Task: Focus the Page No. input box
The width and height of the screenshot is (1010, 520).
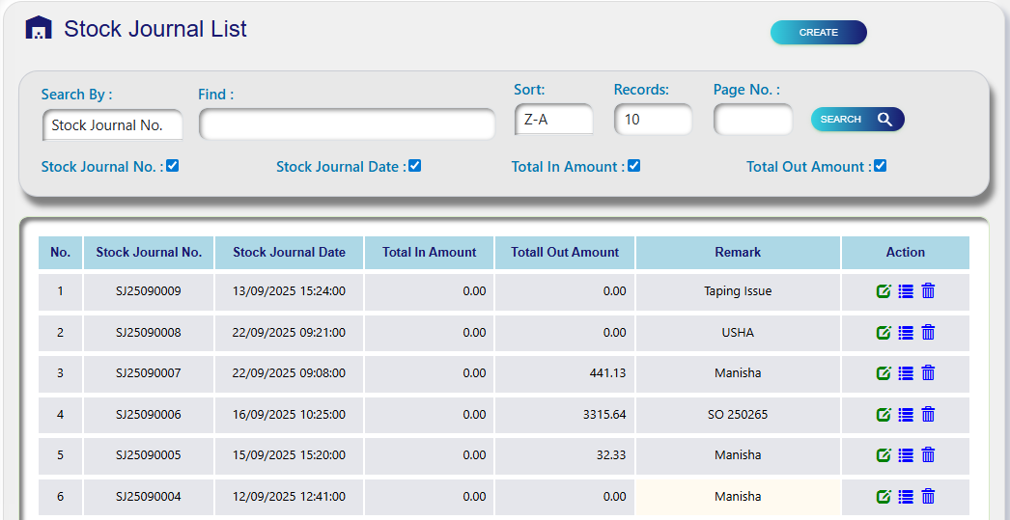Action: 752,120
